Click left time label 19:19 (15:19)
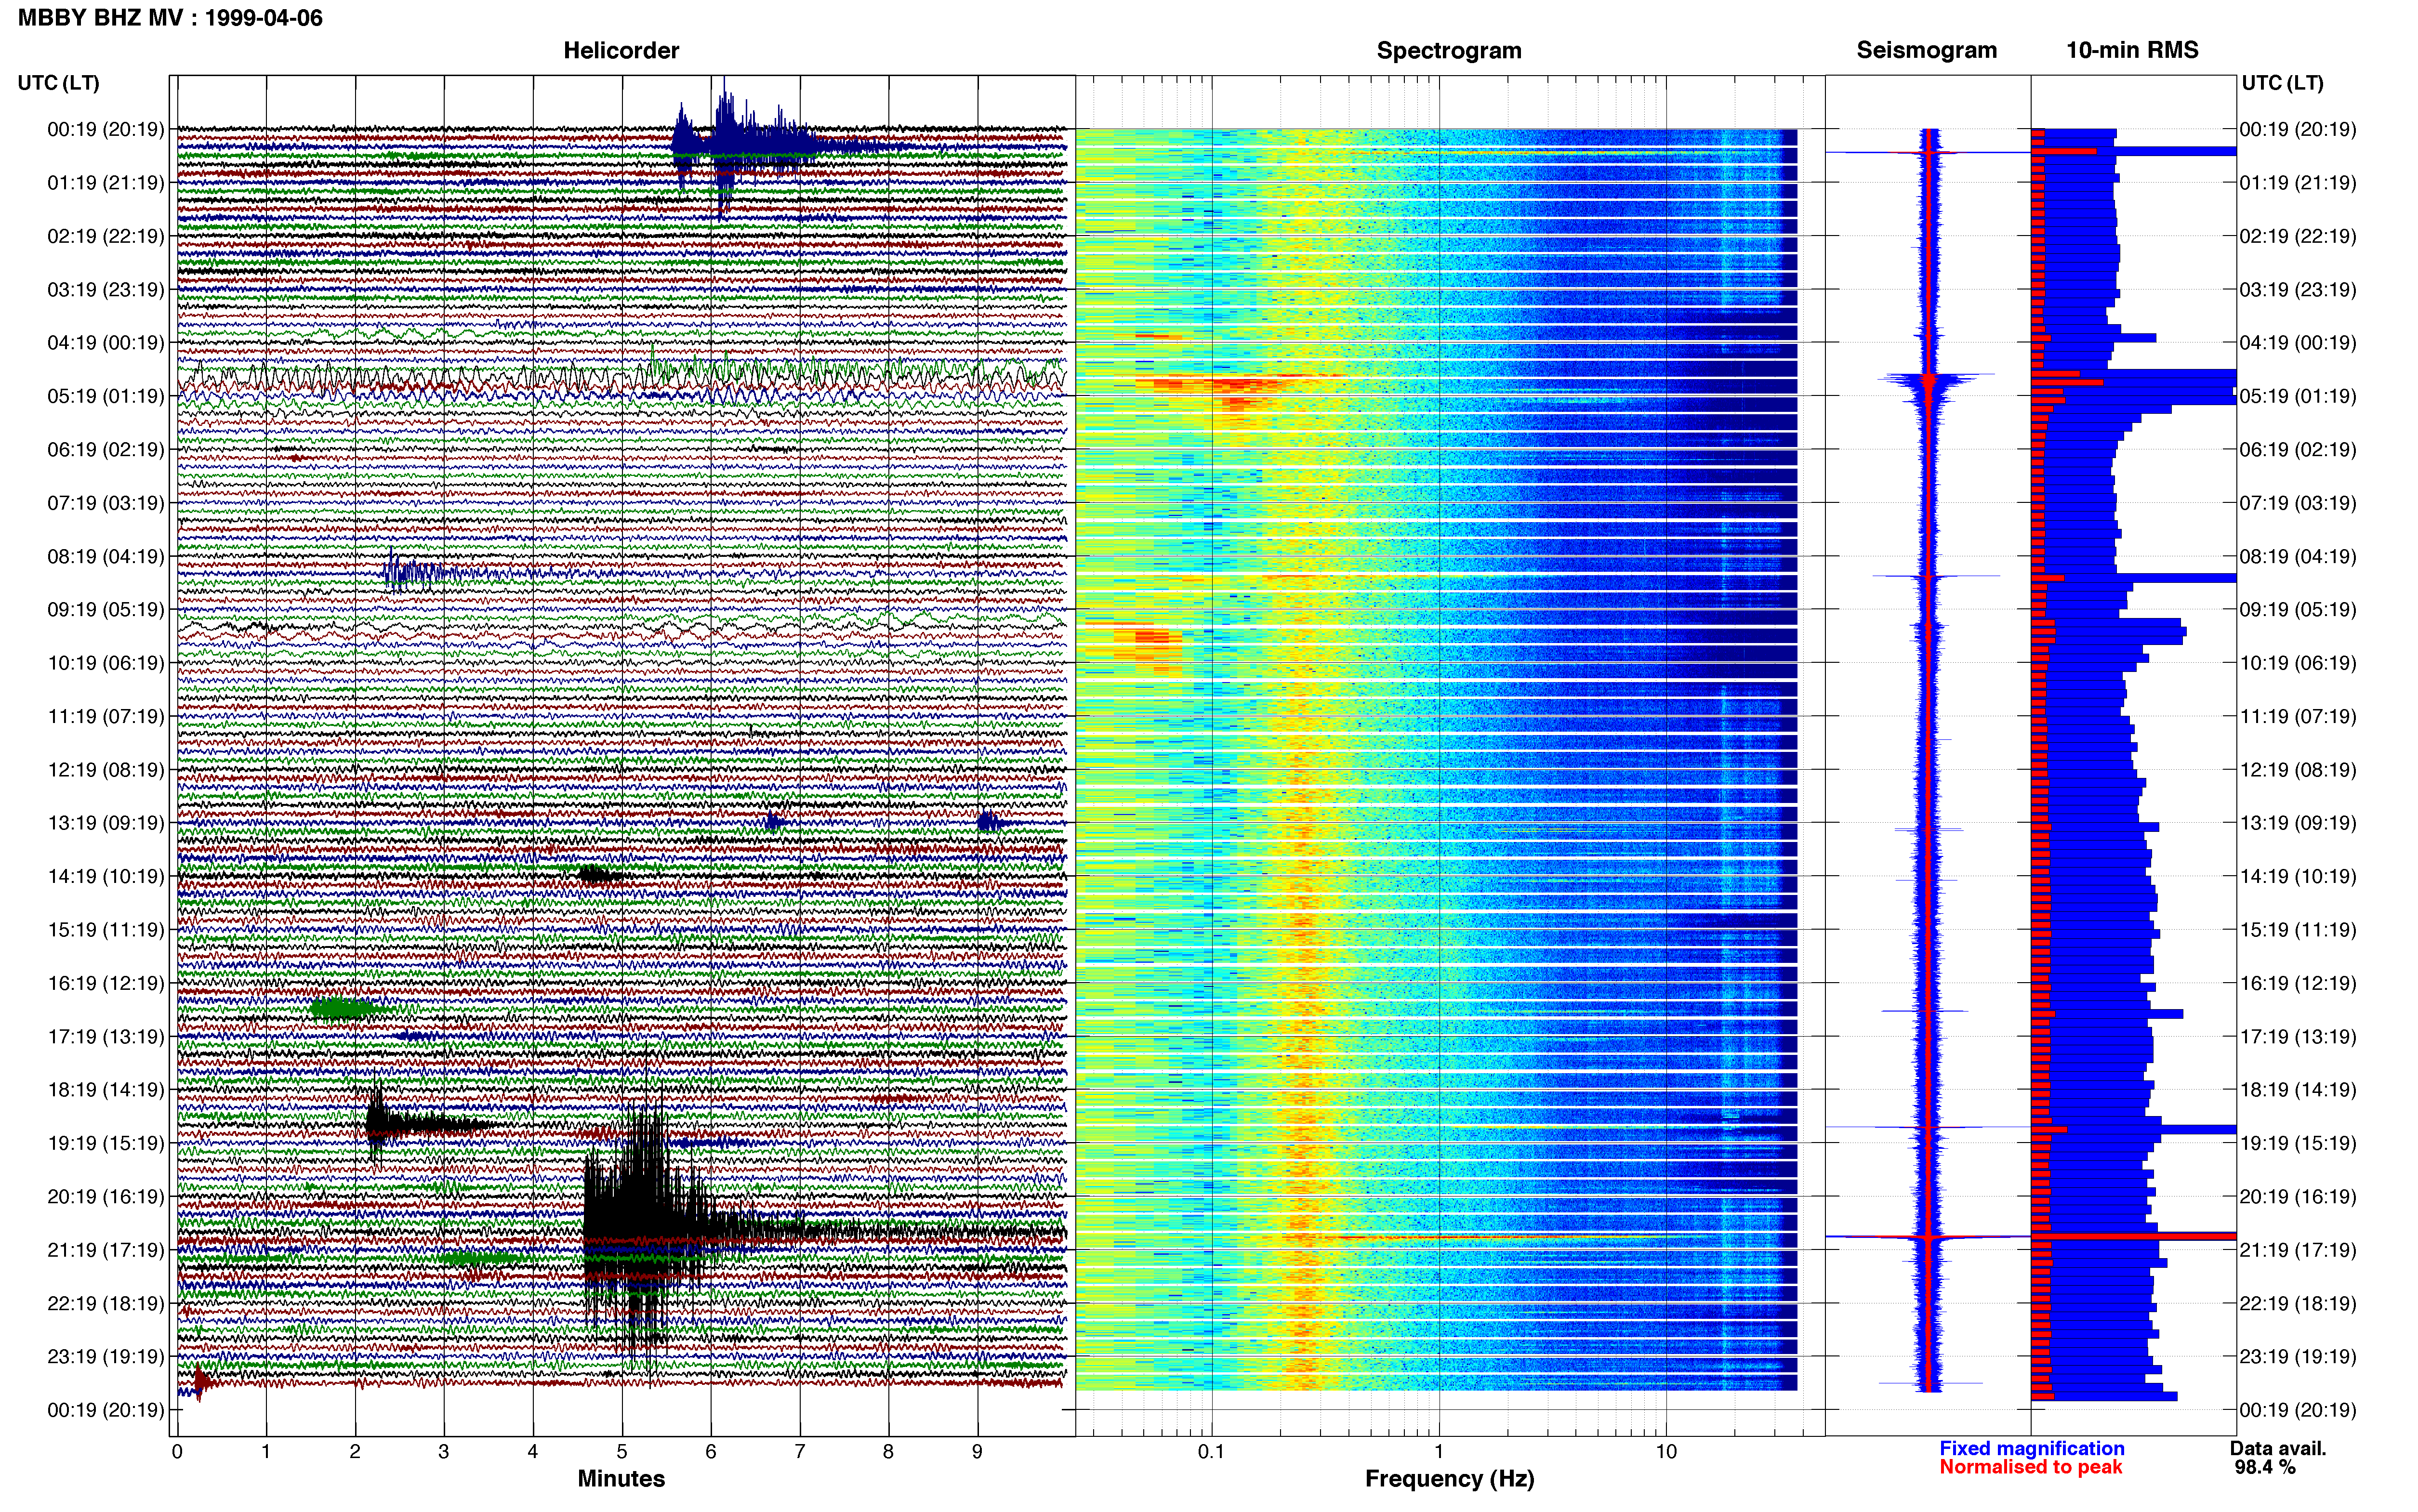Image resolution: width=2418 pixels, height=1512 pixels. tap(106, 1143)
